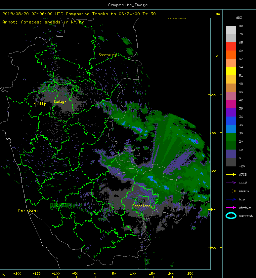Click the -100 tick on right axis

212,94
